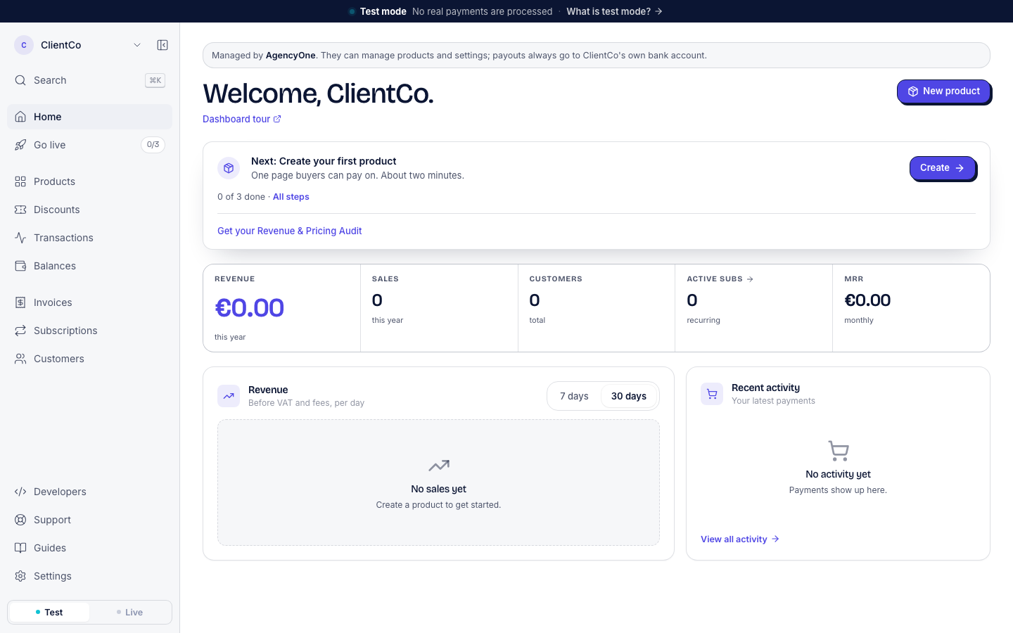Switch environment to Test mode
The width and height of the screenshot is (1013, 633).
click(x=49, y=612)
